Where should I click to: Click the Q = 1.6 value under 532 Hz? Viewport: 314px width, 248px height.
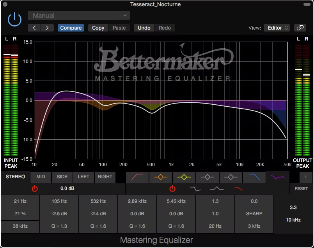click(98, 226)
